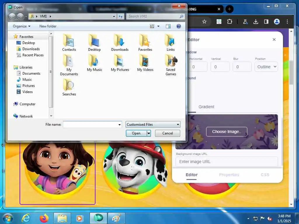Open the File name dropdown arrow
Image resolution: width=299 pixels, height=224 pixels.
coord(119,125)
